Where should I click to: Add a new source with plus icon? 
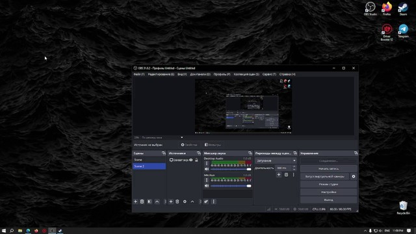pyautogui.click(x=171, y=201)
